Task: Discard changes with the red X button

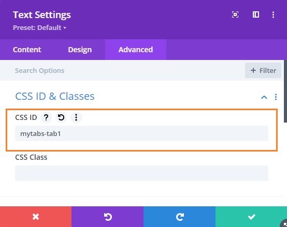Action: click(x=36, y=217)
